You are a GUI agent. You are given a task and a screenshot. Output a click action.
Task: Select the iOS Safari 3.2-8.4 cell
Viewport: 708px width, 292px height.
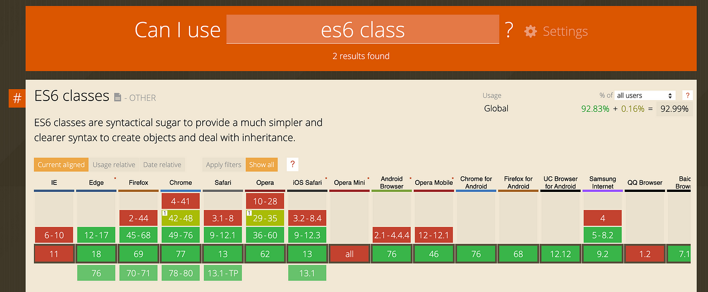(307, 218)
